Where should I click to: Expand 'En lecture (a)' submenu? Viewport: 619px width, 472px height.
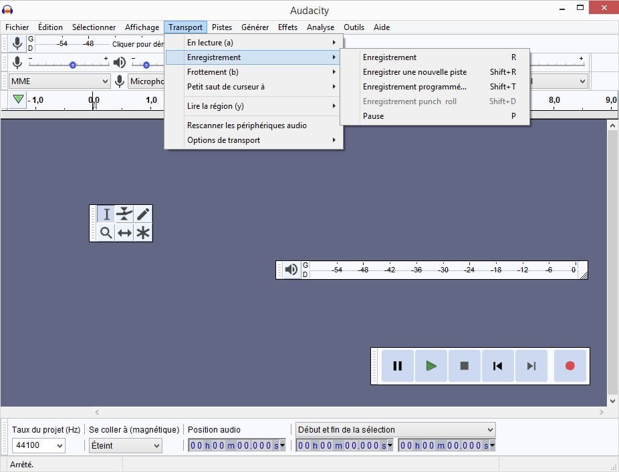pyautogui.click(x=254, y=43)
